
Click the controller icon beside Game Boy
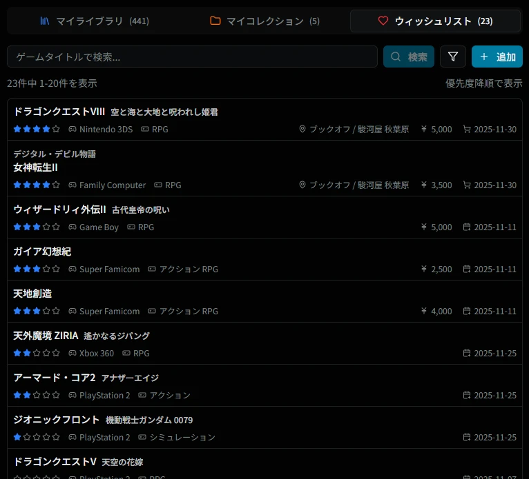[73, 227]
